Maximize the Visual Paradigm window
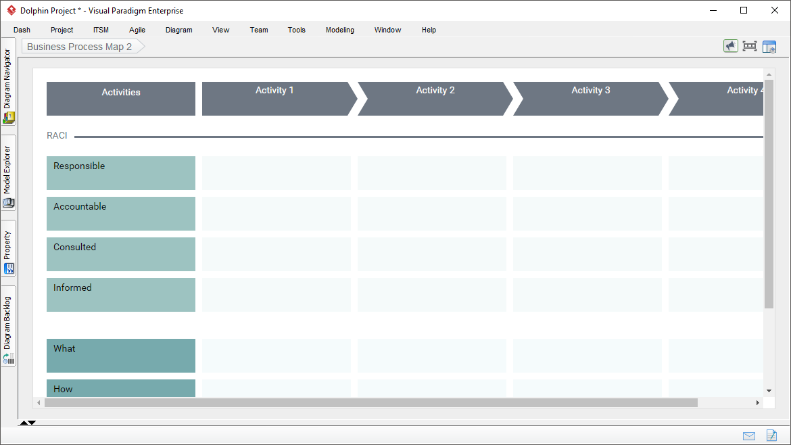 [744, 11]
